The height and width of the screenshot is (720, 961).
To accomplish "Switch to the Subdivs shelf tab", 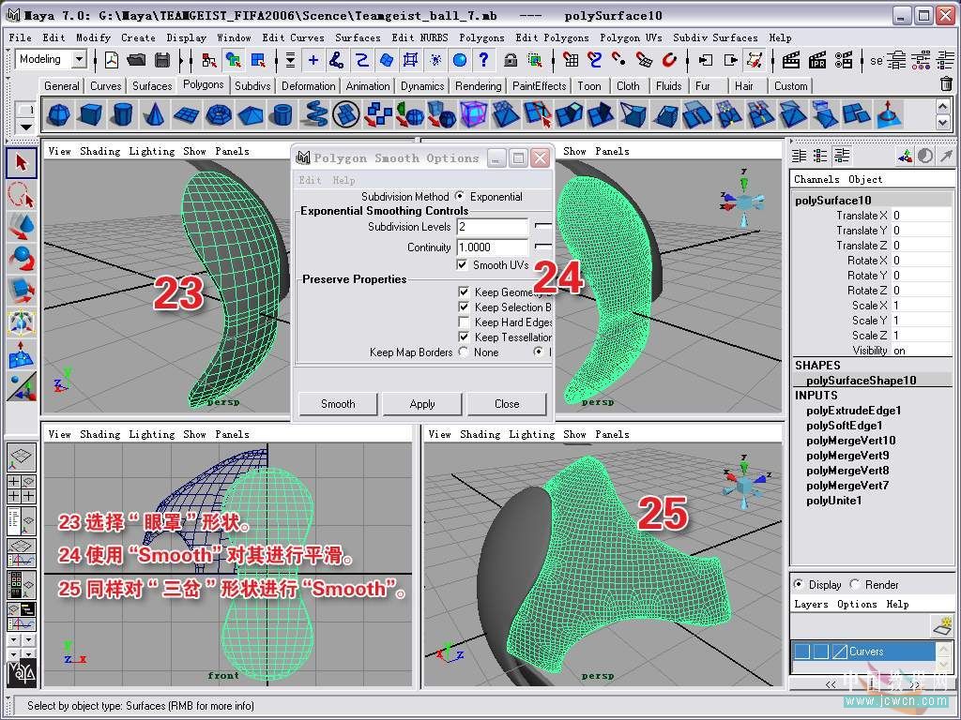I will click(x=252, y=85).
